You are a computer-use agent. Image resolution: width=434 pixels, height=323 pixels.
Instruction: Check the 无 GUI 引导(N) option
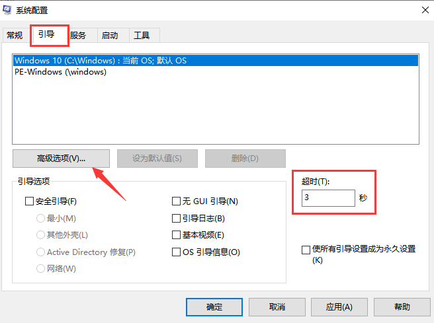[x=176, y=201]
